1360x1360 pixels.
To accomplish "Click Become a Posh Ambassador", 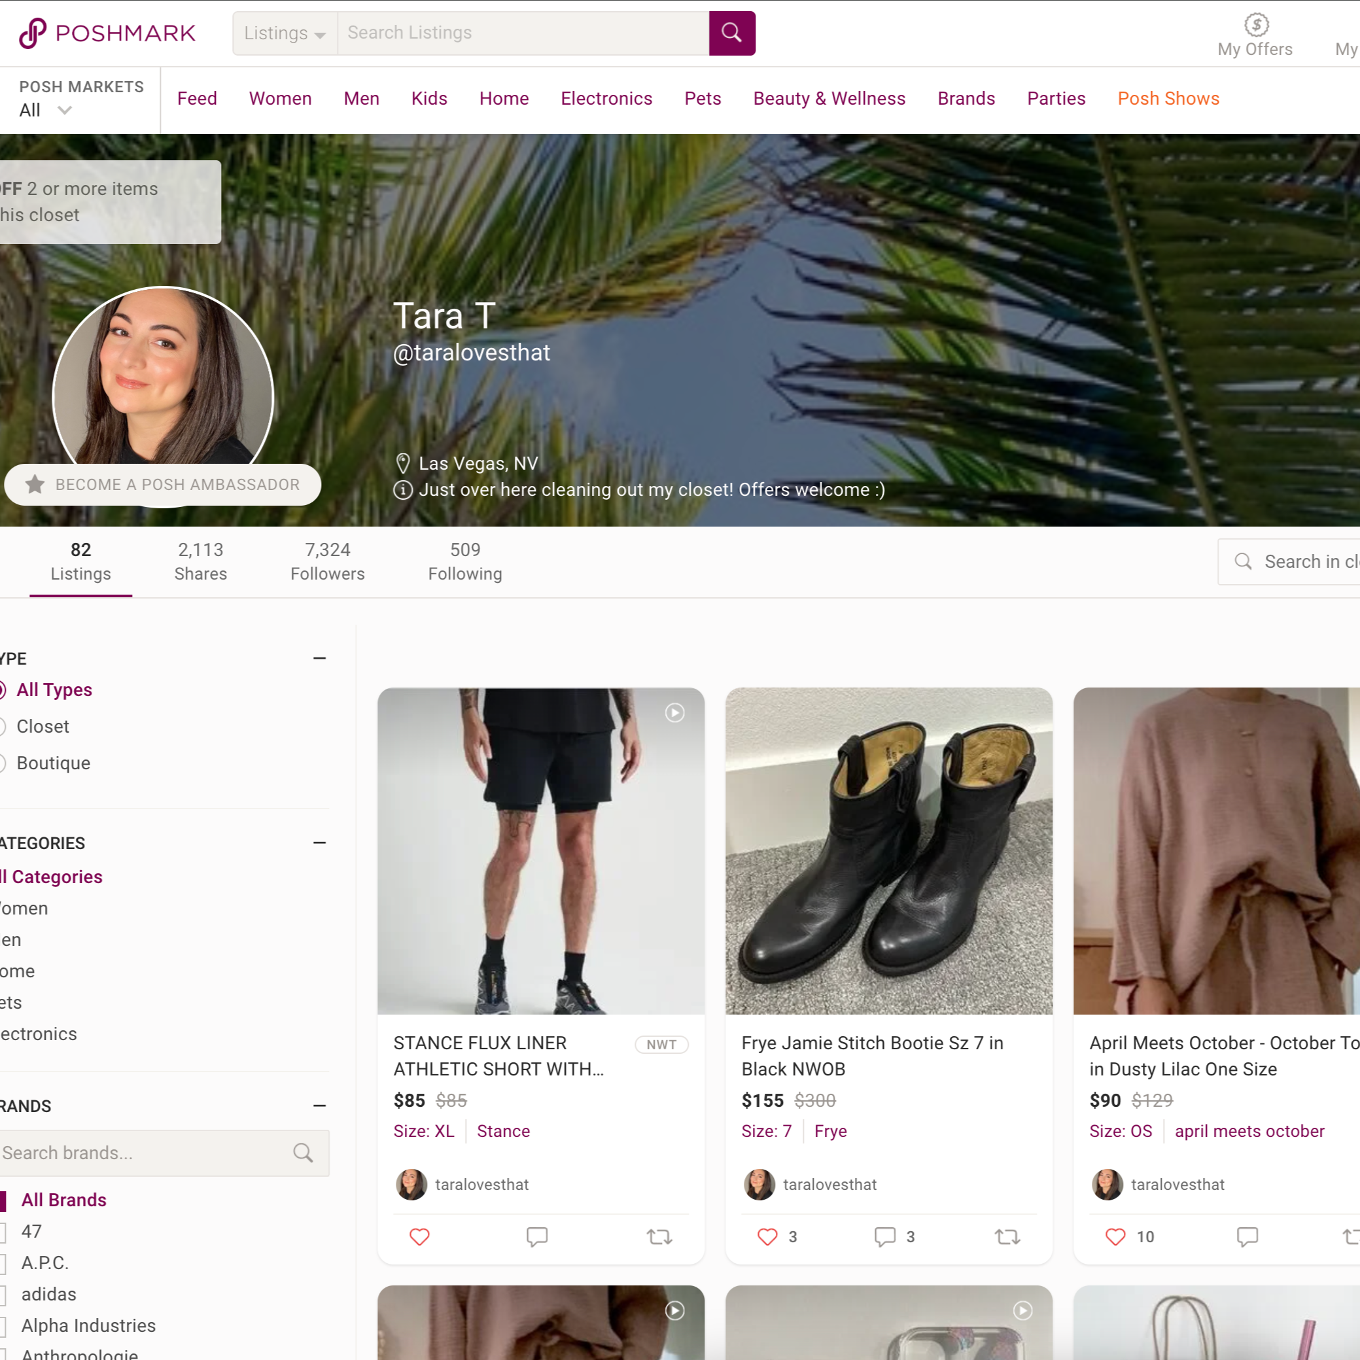I will click(x=163, y=484).
